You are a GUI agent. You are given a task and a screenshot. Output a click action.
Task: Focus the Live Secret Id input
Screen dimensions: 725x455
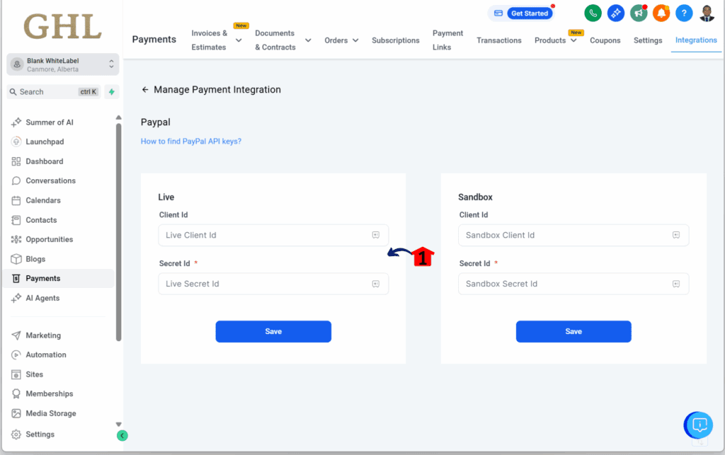(x=273, y=284)
